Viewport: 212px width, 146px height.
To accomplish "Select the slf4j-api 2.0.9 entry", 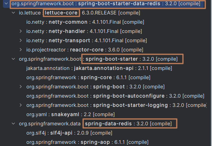I will tap(69, 133).
